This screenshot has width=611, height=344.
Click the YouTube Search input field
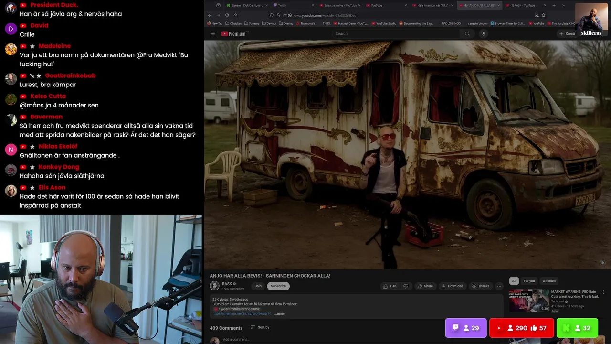pos(396,33)
